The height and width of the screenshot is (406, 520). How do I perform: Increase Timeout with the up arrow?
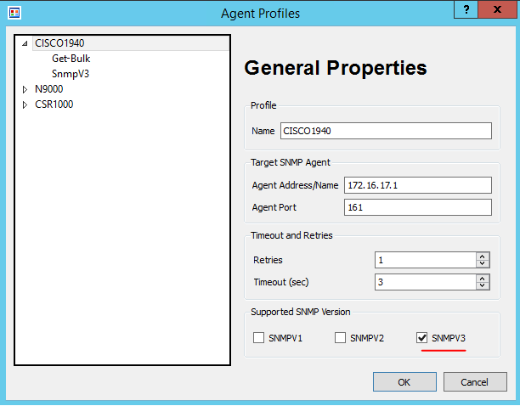point(483,279)
